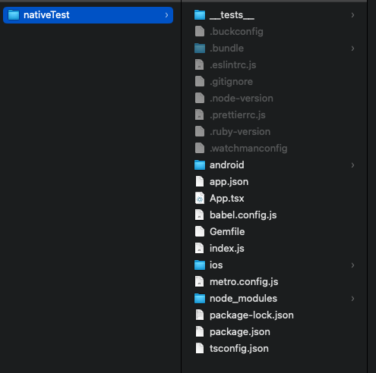Select the .watchmanconfig file name
The height and width of the screenshot is (373, 376).
tap(248, 149)
